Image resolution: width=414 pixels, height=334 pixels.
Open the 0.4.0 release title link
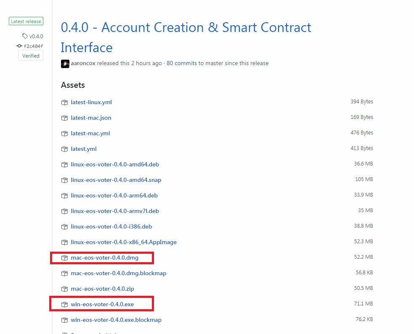(x=186, y=37)
